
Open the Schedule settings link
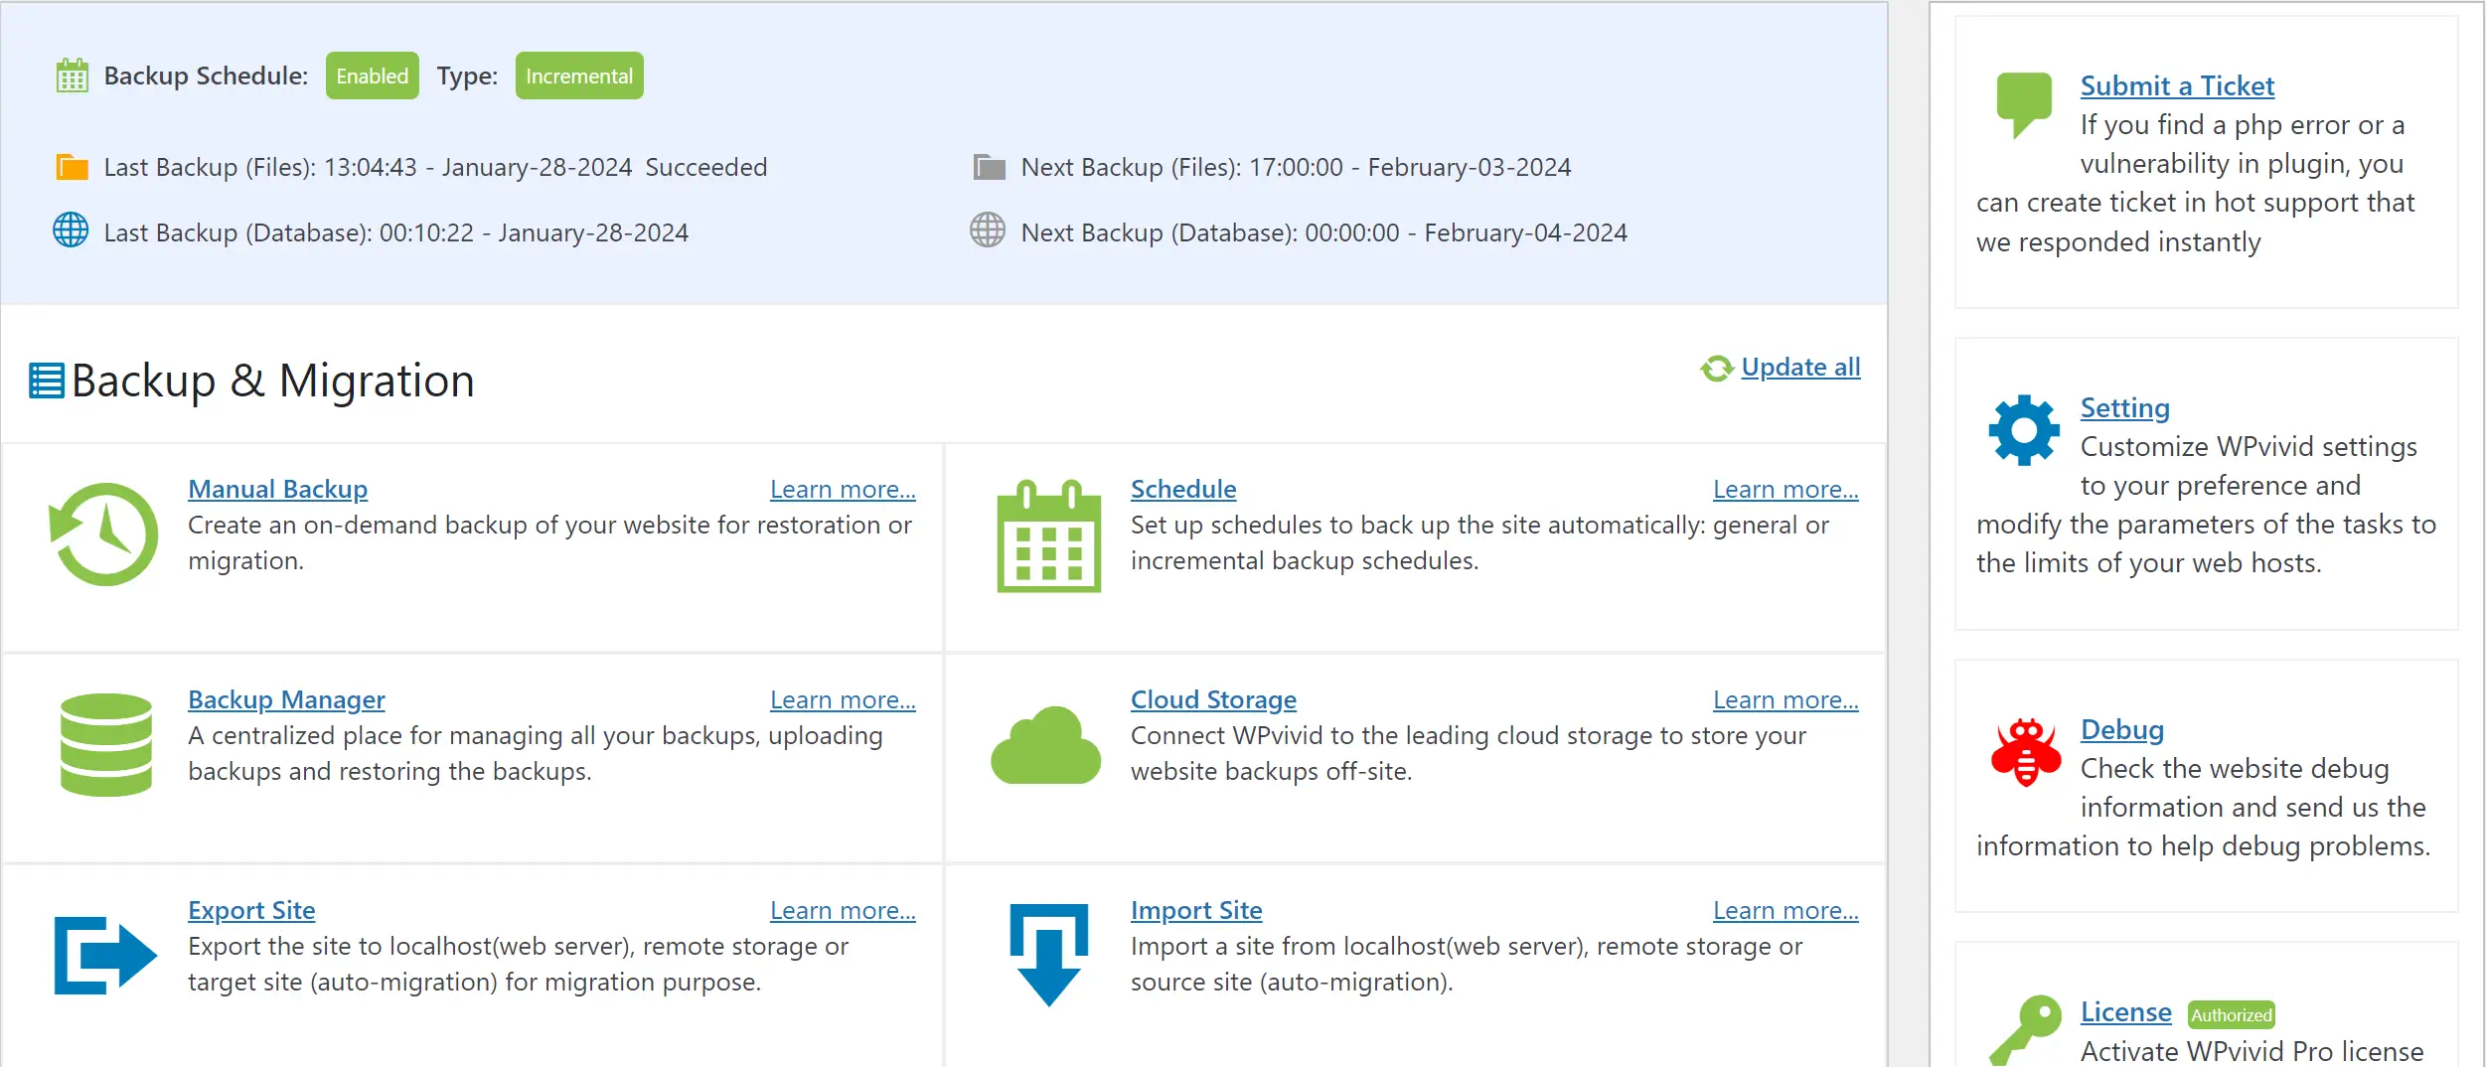point(1183,488)
